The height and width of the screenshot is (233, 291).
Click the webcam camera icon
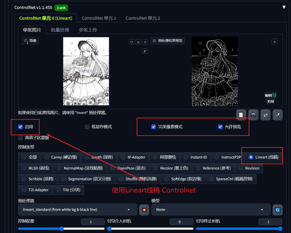click(x=253, y=115)
